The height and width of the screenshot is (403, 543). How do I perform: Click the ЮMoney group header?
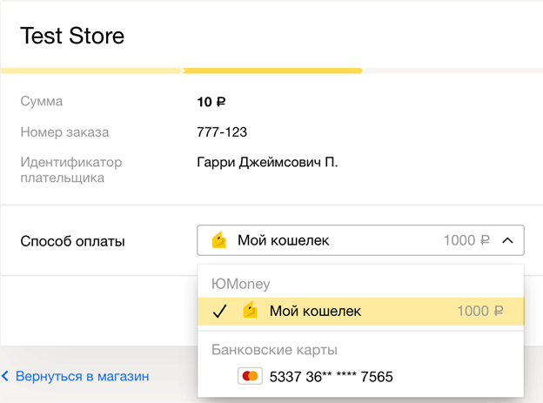point(241,283)
